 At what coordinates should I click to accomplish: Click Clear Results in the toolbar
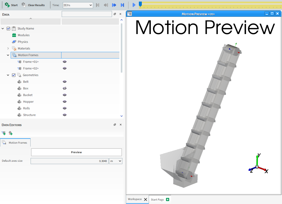(x=33, y=5)
